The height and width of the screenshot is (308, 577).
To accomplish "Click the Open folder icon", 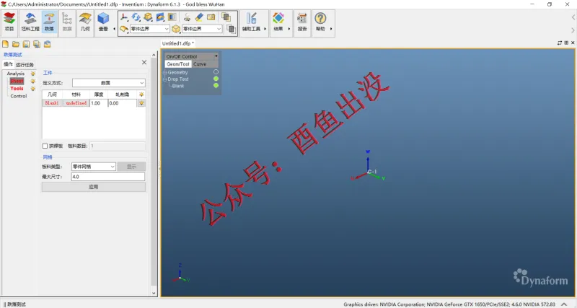I will click(16, 44).
